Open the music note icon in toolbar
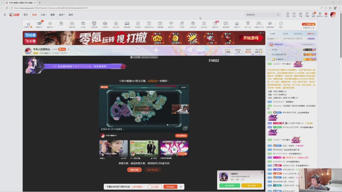Viewport: 342px width, 192px height. tap(138, 23)
